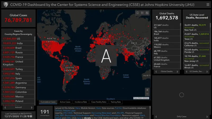This screenshot has height=119, width=212.
Task: Click right arrow beside US Deaths, Rec...
Action: (x=207, y=72)
